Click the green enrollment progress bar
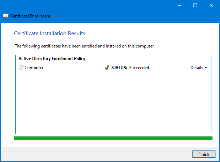The width and height of the screenshot is (220, 162). [113, 138]
